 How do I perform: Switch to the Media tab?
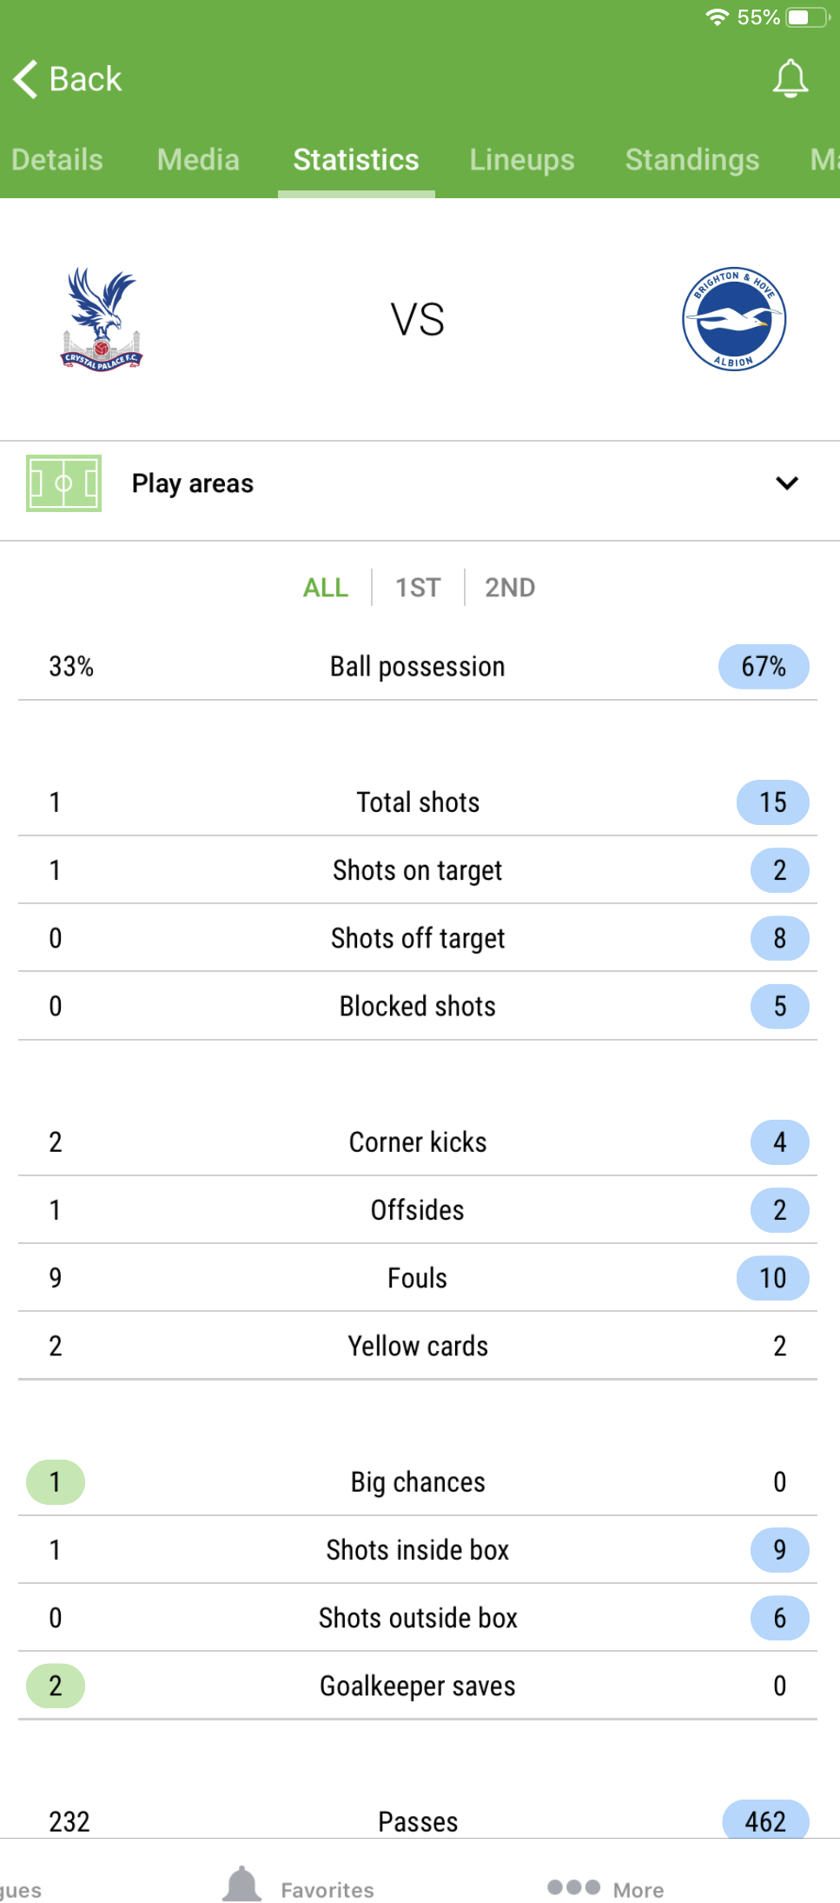198,160
